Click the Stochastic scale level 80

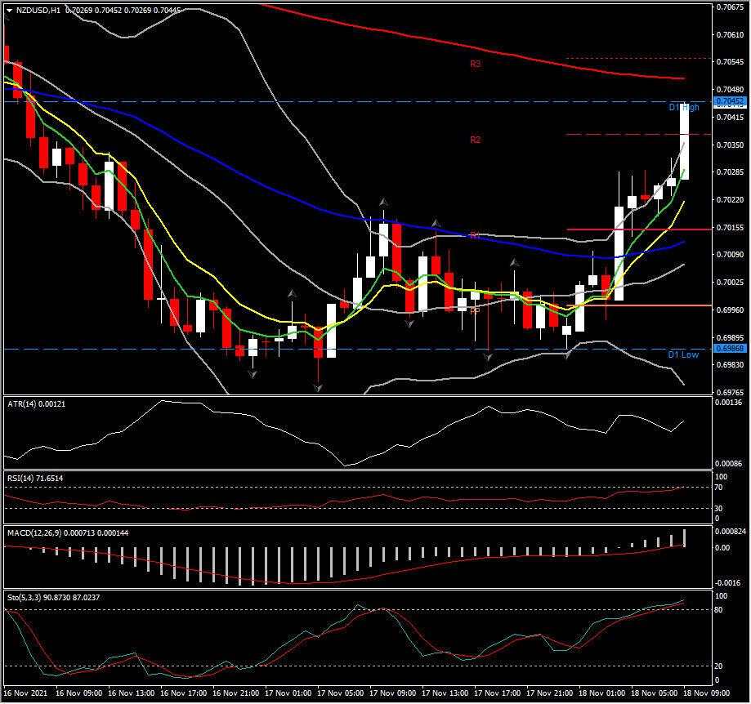click(x=719, y=610)
